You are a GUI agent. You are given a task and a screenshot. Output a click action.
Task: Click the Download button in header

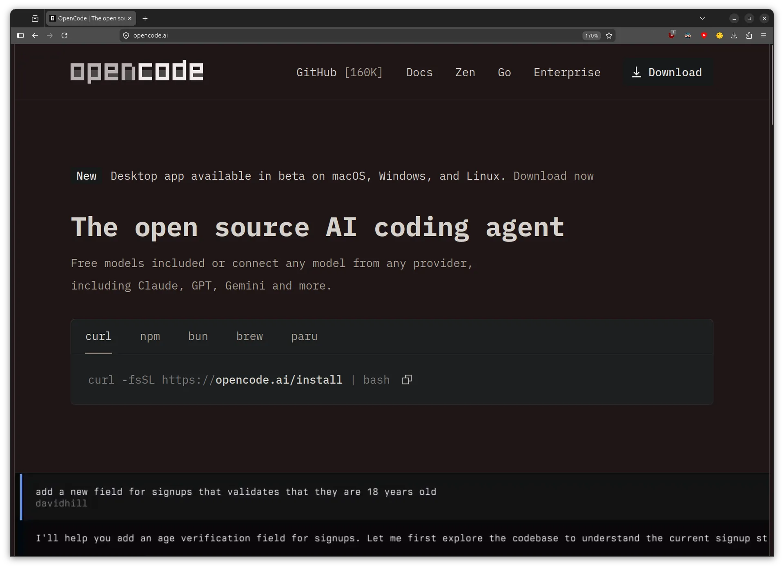[x=668, y=72]
